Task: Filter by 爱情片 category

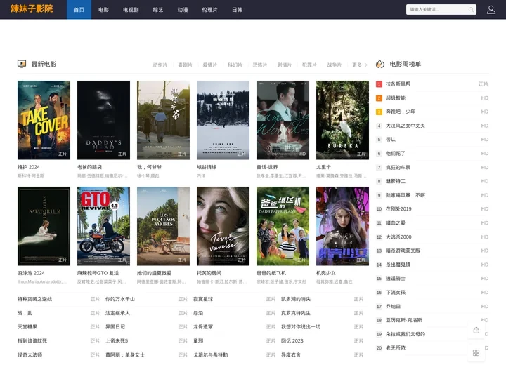Action: pyautogui.click(x=209, y=65)
